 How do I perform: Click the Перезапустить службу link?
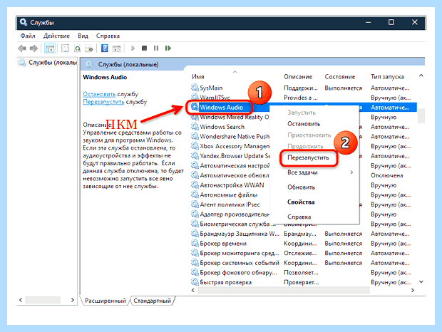103,102
